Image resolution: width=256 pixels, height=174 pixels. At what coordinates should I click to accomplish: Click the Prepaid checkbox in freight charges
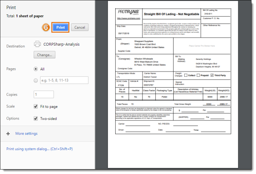[x=198, y=75]
